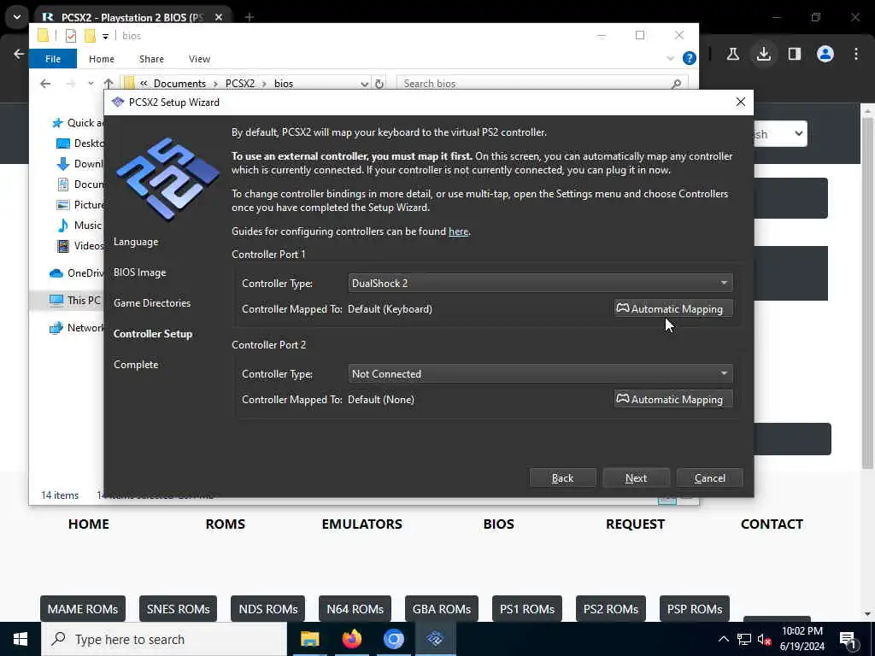Click the Explorer search magnifier icon

click(x=677, y=84)
